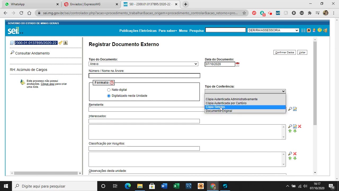Focus the Data do Documento field

[220, 64]
